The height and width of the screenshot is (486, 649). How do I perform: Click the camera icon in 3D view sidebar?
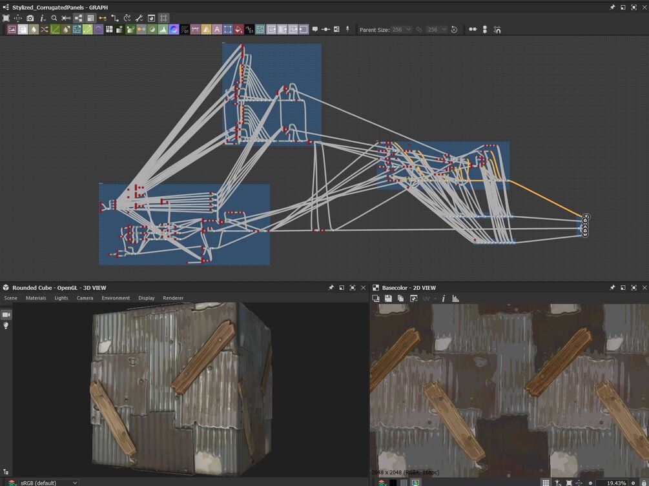(6, 314)
